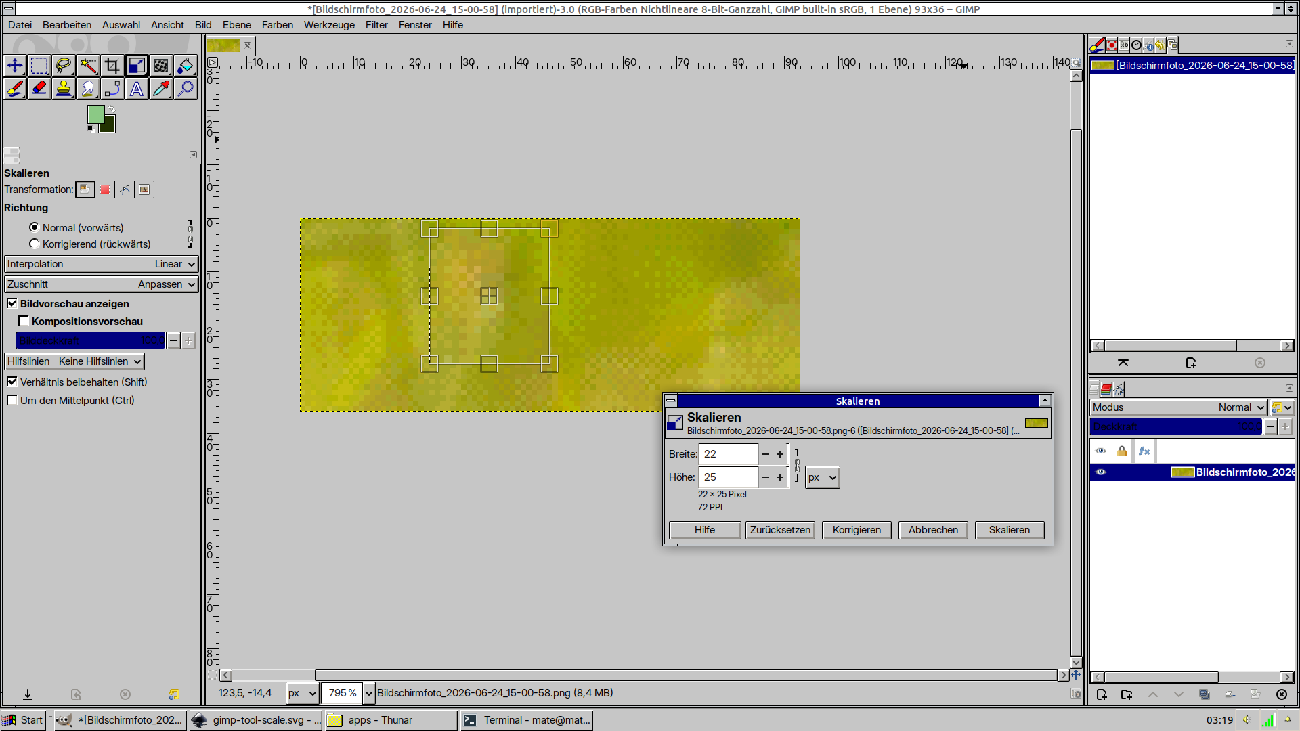Create new view in Images panel
This screenshot has width=1300, height=731.
click(x=1191, y=363)
